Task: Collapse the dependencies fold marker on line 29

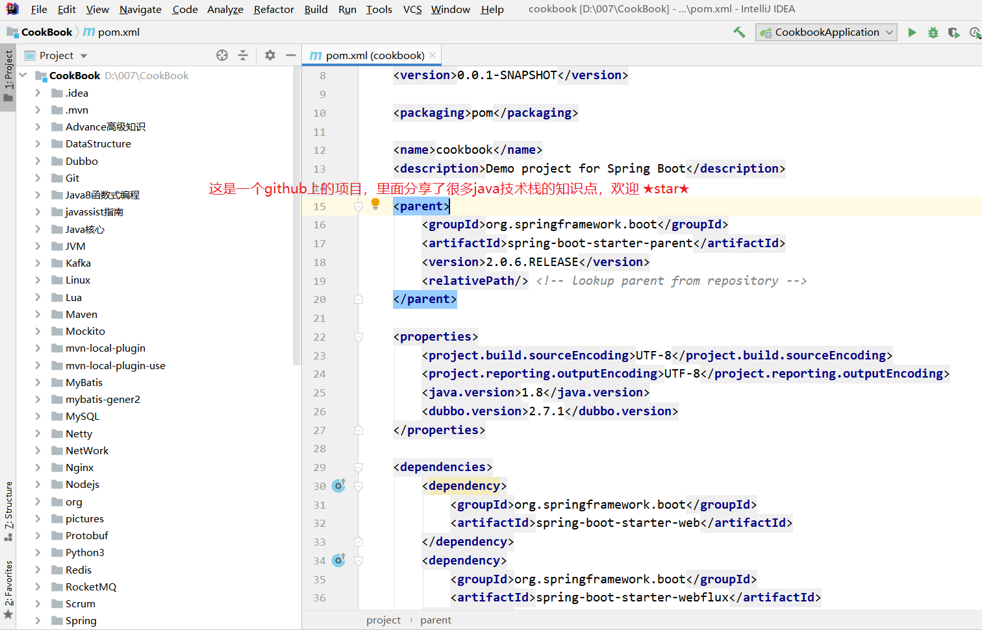Action: [358, 467]
